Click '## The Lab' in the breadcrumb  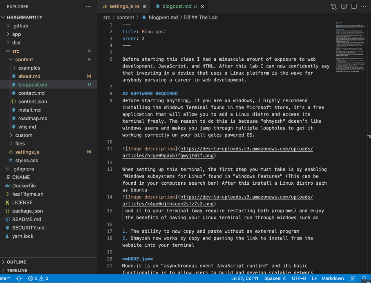pyautogui.click(x=204, y=17)
